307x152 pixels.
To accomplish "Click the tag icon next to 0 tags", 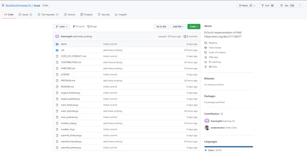I will (x=89, y=26).
